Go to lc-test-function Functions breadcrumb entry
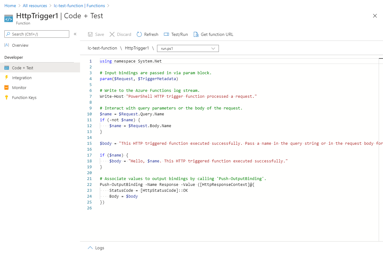 80,5
